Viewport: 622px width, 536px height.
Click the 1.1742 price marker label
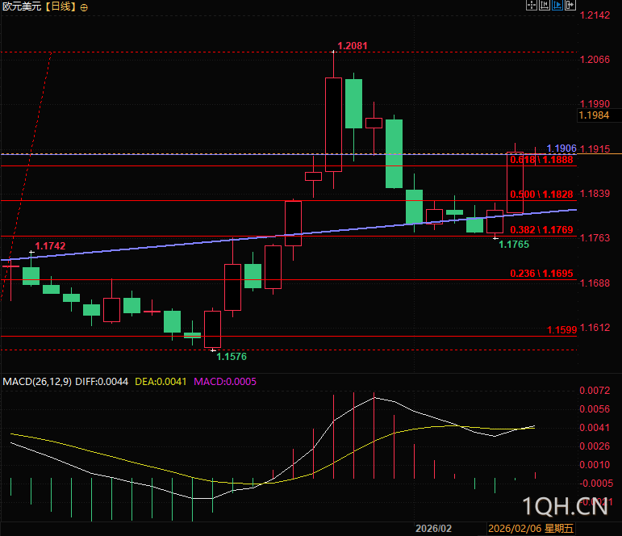coord(50,245)
